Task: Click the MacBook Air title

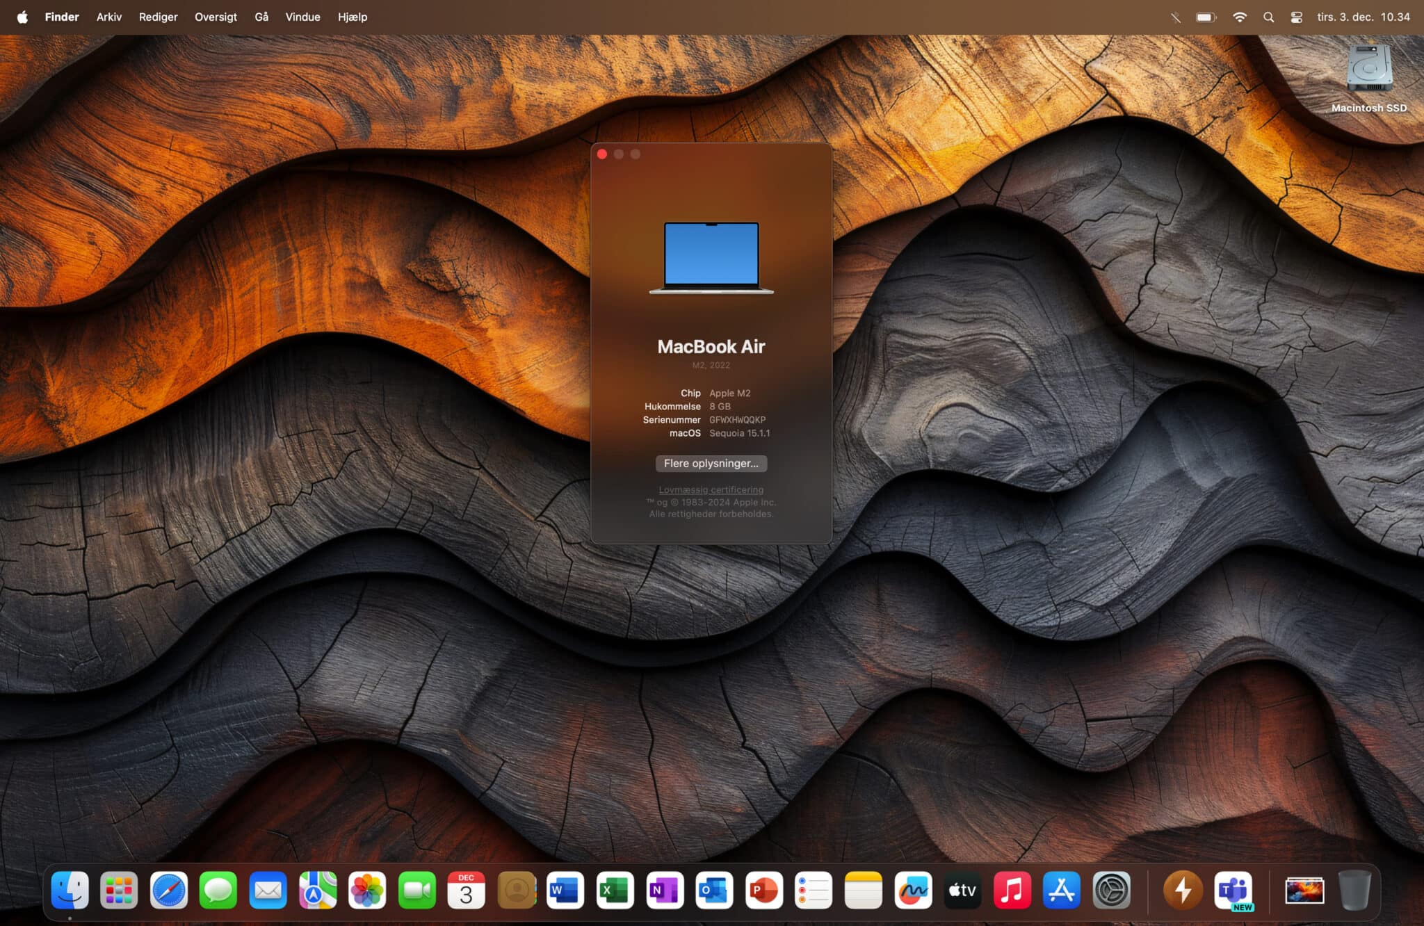Action: click(x=711, y=346)
